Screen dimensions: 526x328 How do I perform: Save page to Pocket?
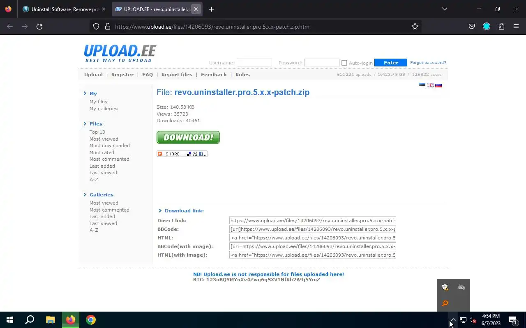[472, 27]
